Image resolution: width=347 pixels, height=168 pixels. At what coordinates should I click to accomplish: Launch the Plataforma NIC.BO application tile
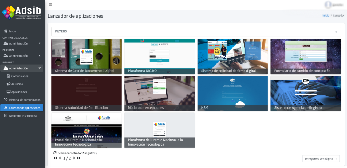point(159,57)
